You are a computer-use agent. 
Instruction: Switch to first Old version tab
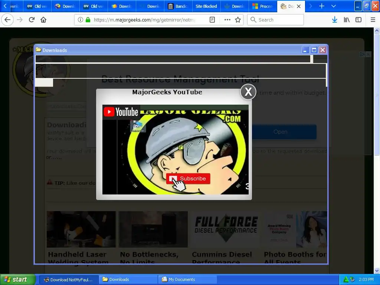point(37,6)
